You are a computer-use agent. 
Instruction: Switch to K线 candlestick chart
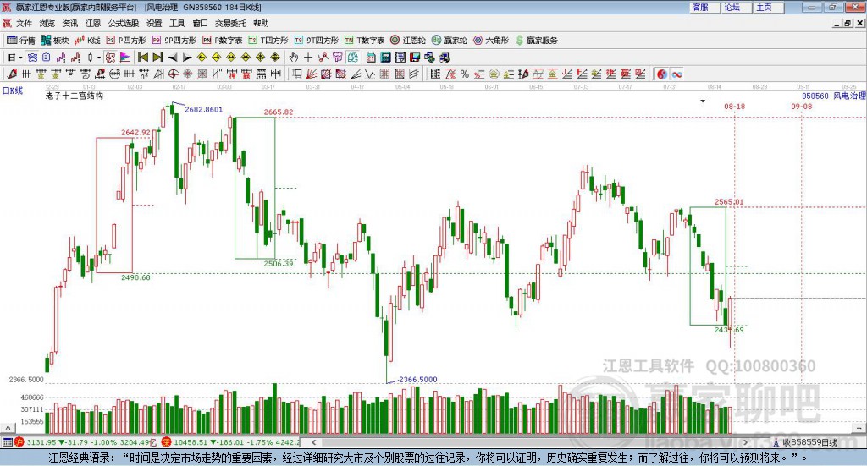tap(87, 41)
